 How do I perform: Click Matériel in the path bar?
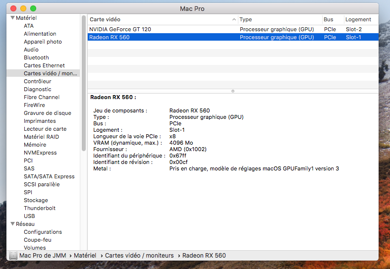pos(85,256)
